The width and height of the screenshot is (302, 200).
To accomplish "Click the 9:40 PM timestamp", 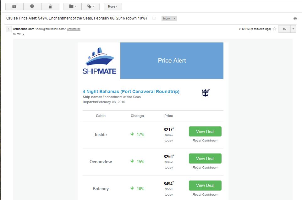I will pos(255,29).
